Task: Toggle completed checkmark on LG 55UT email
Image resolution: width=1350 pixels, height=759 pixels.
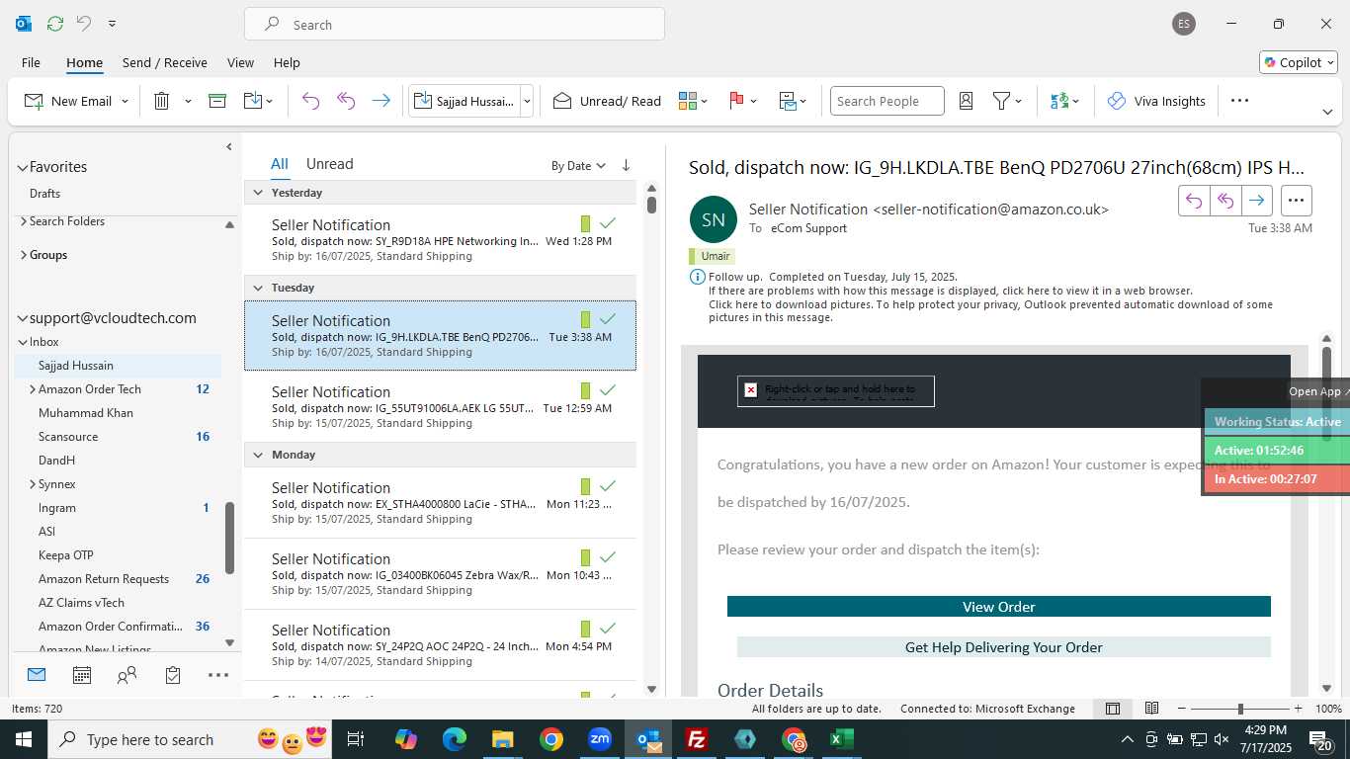Action: pos(608,390)
